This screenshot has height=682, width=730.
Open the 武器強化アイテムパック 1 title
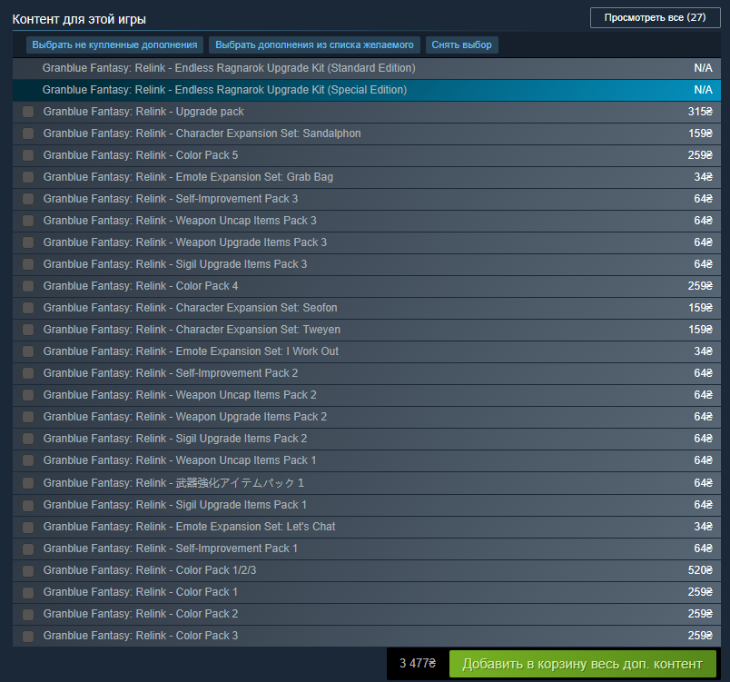[x=173, y=483]
